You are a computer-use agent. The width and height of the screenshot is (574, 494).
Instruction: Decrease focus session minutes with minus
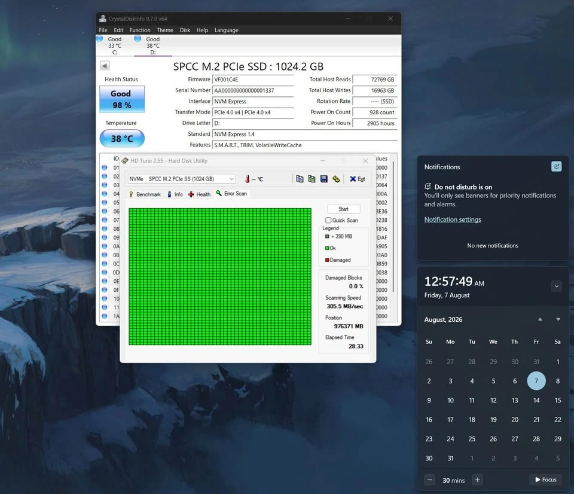click(x=430, y=480)
